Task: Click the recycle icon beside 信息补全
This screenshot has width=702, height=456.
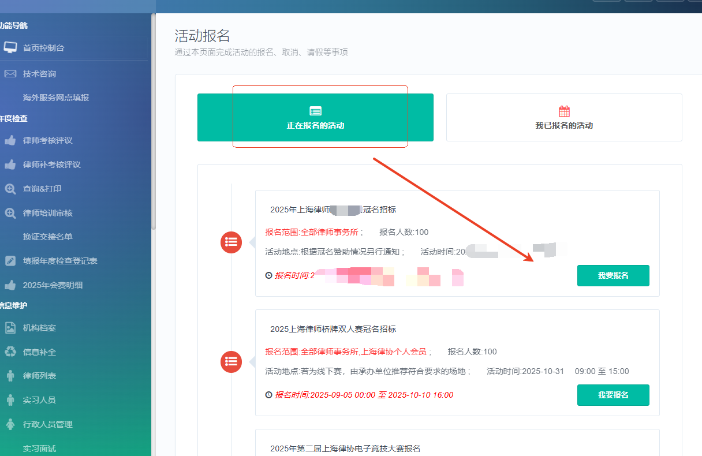Action: point(10,352)
